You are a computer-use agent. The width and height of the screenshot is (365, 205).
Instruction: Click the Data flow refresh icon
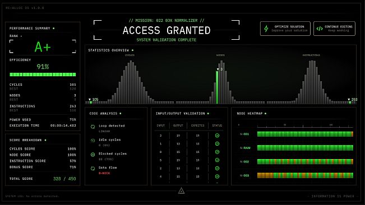point(93,169)
